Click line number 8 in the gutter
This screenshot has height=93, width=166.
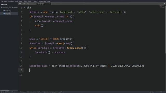[x=21, y=39]
